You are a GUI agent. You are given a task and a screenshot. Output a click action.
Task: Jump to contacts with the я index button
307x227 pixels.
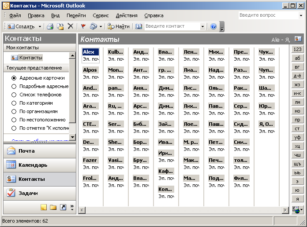[297, 199]
